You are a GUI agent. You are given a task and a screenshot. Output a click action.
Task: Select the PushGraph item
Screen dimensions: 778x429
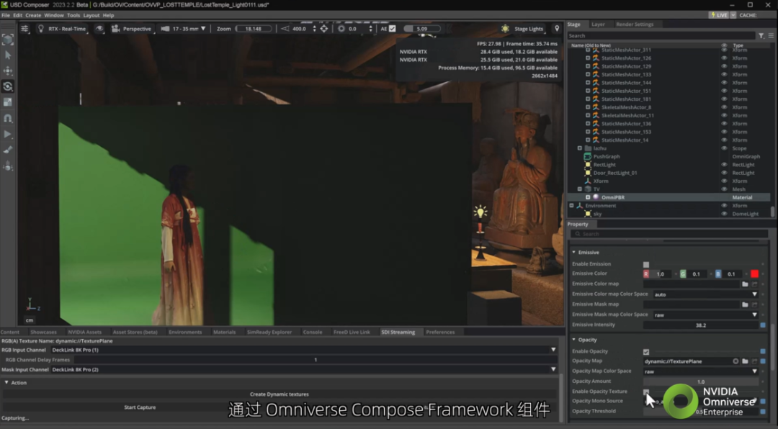click(607, 157)
